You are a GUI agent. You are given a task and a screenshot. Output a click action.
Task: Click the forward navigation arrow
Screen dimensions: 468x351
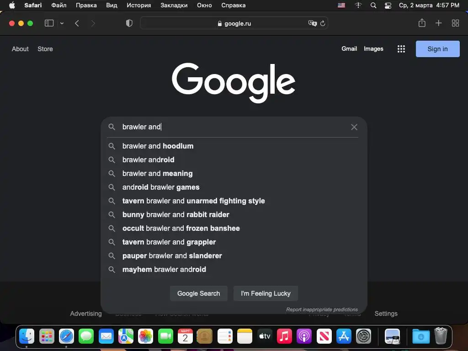point(93,23)
